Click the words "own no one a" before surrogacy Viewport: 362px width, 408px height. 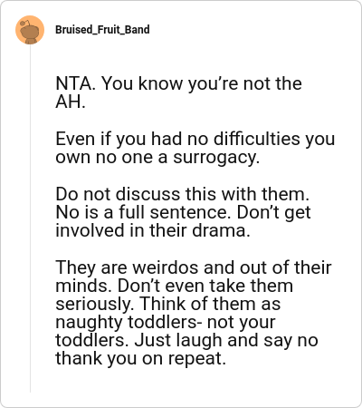tap(111, 158)
